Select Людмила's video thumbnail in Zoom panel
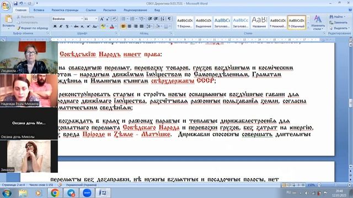The height and width of the screenshot is (198, 353). (29, 57)
